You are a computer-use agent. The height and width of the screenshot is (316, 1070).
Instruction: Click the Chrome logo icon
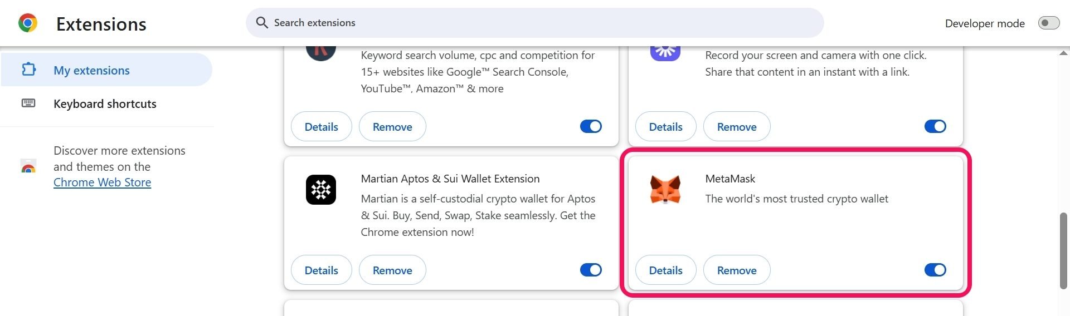(x=28, y=23)
